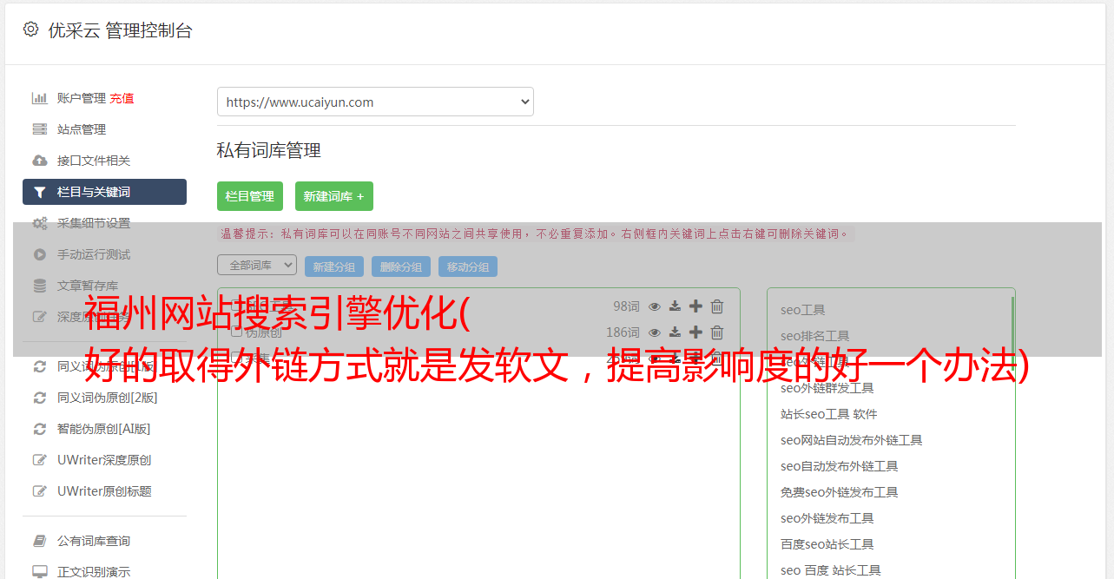Open 采集细节设置 via its gears icon
The width and height of the screenshot is (1114, 579).
coord(40,223)
